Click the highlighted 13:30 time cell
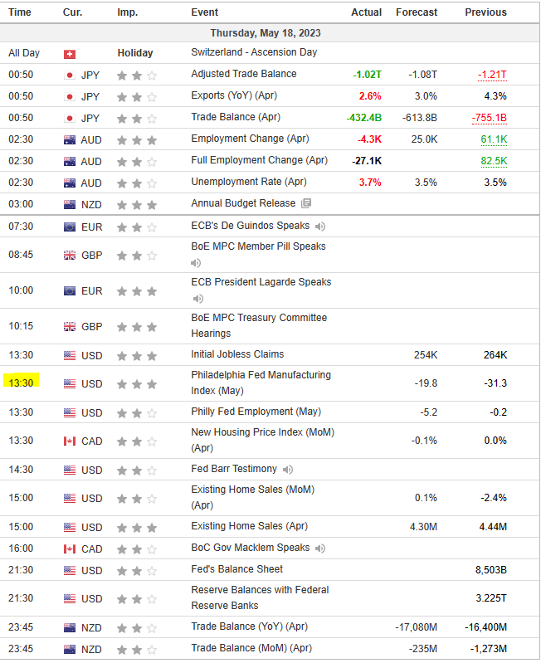Screen dimensions: 541x663 click(x=21, y=383)
